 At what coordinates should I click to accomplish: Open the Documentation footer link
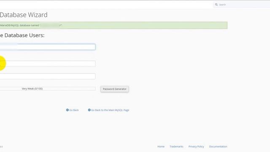pos(218,147)
